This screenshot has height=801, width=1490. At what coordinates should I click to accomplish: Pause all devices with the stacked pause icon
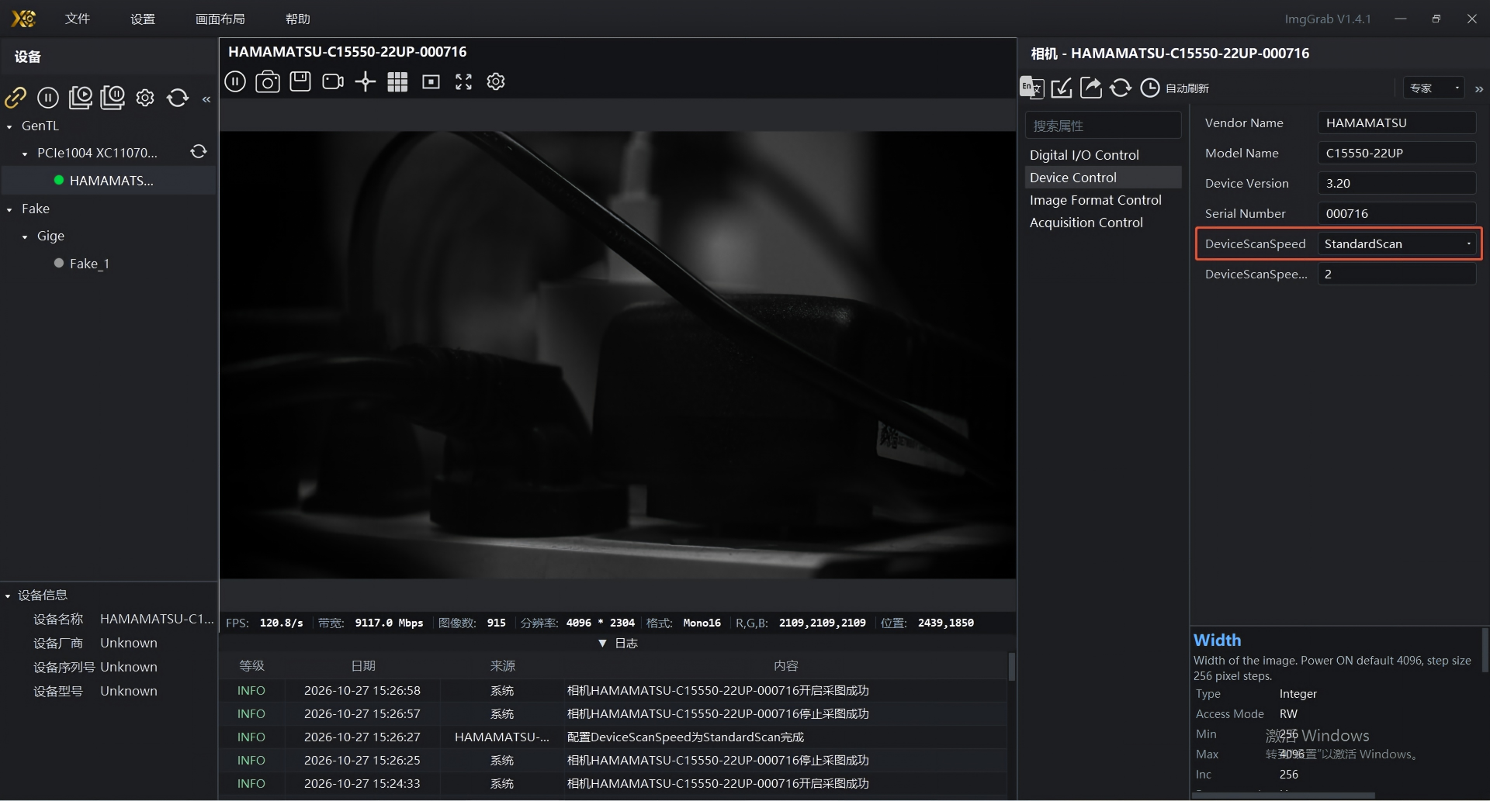click(113, 98)
